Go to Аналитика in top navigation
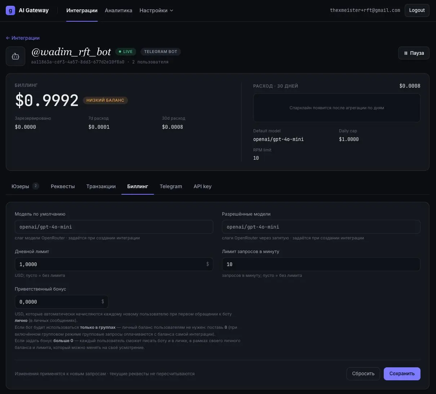Screen dimensions: 436x394 click(x=119, y=10)
